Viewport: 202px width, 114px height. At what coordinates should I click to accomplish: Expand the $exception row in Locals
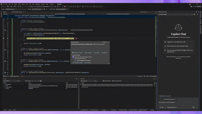[4, 84]
